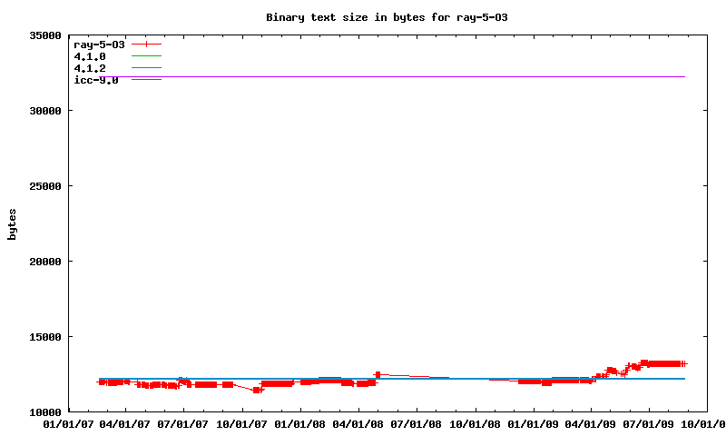726x436 pixels.
Task: Click the 25000 y-axis tick label
Action: (x=43, y=186)
